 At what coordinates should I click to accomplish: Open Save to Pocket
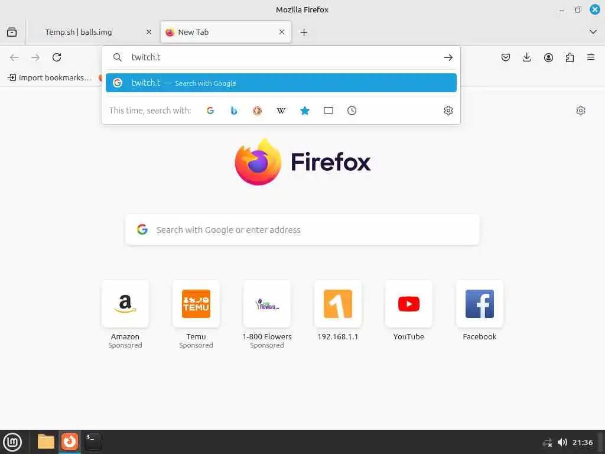tap(506, 57)
